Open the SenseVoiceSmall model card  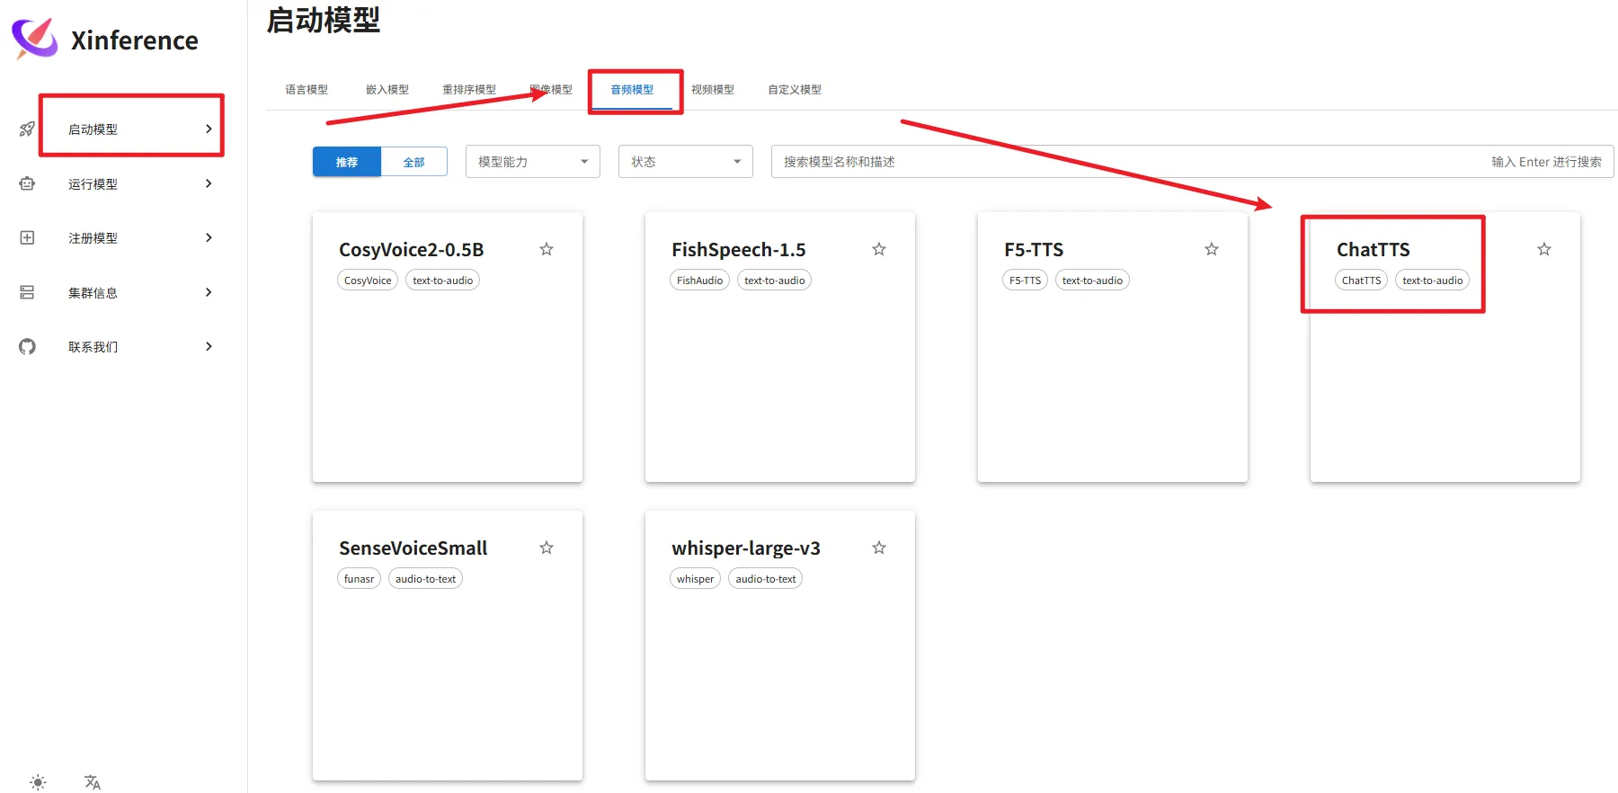pyautogui.click(x=448, y=646)
